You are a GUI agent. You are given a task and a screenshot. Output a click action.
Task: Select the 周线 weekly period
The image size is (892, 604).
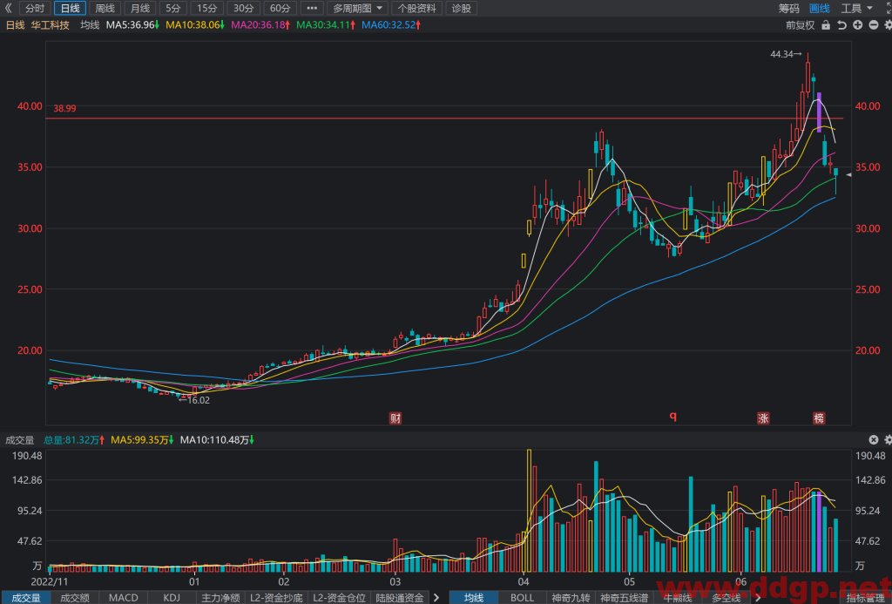(x=105, y=8)
